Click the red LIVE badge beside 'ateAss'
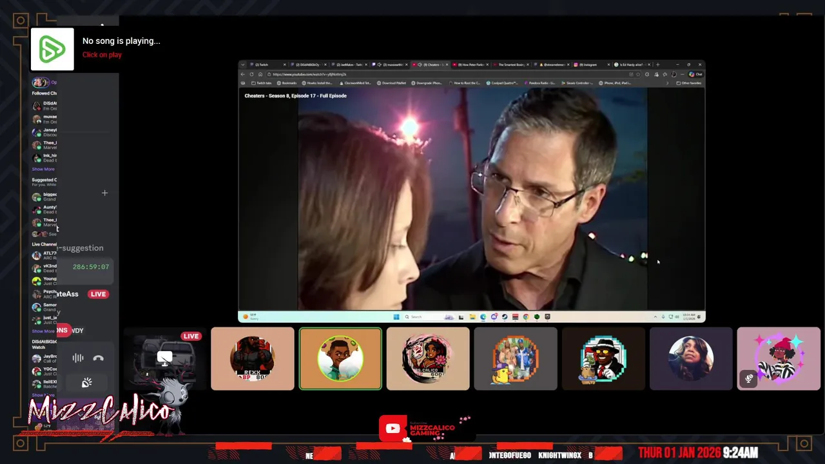 point(98,294)
